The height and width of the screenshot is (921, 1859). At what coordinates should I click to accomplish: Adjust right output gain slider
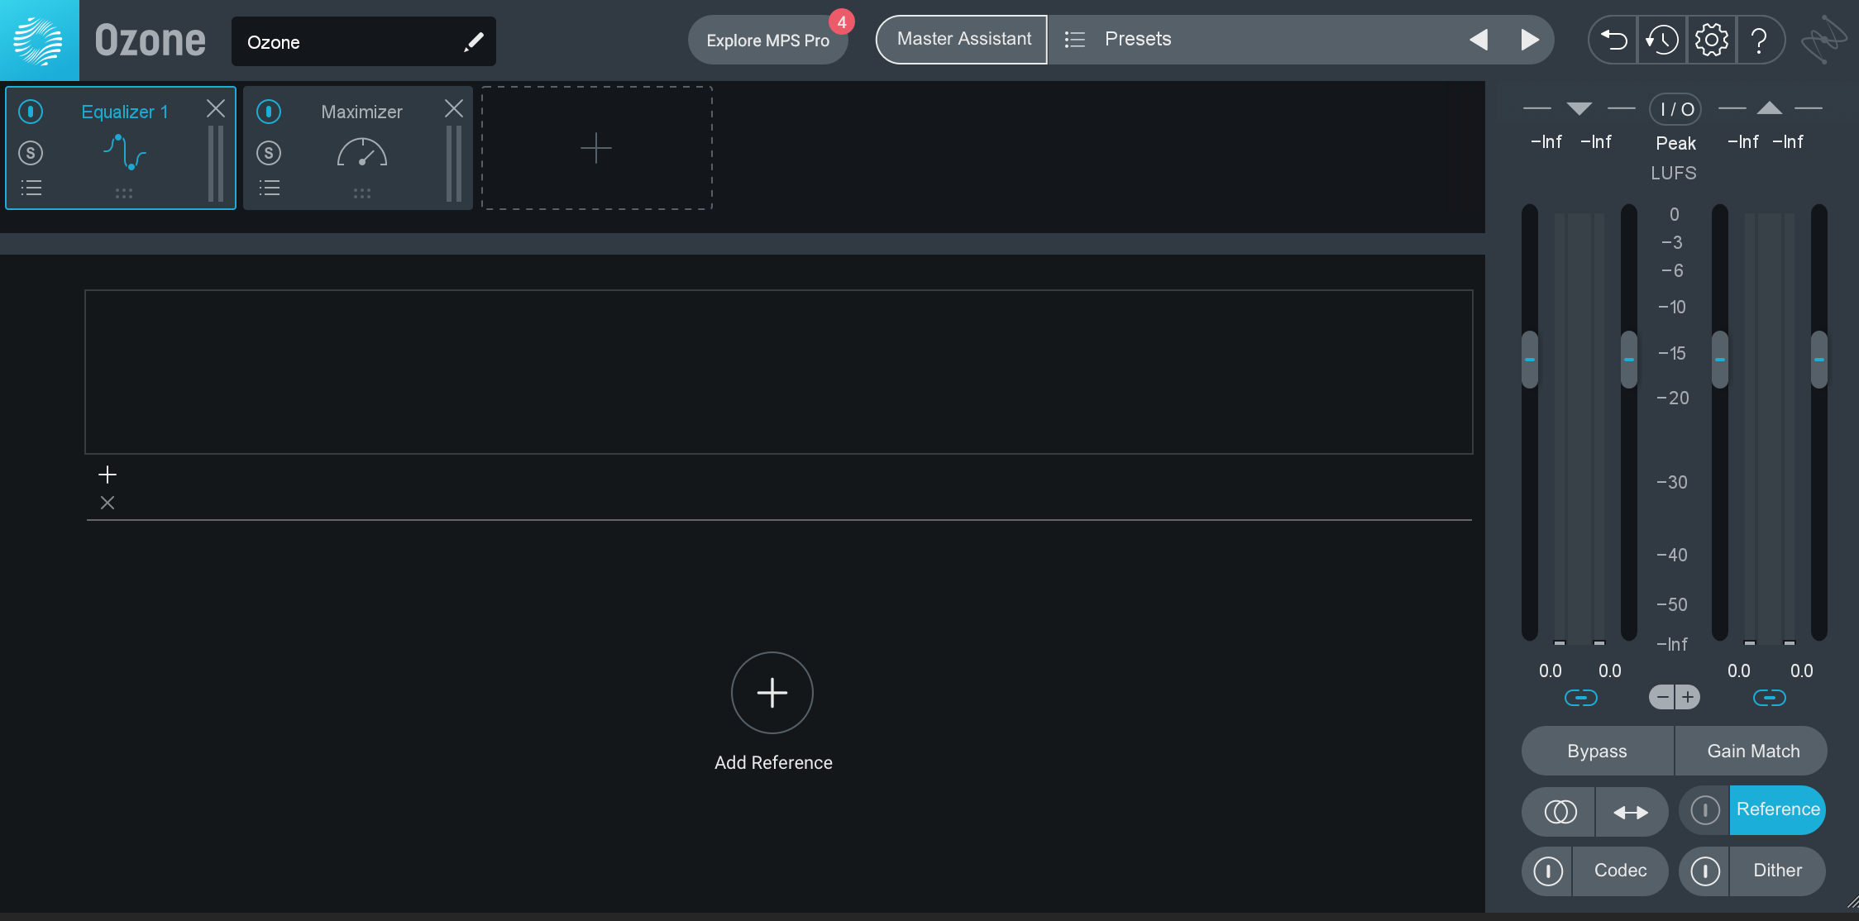click(x=1819, y=360)
